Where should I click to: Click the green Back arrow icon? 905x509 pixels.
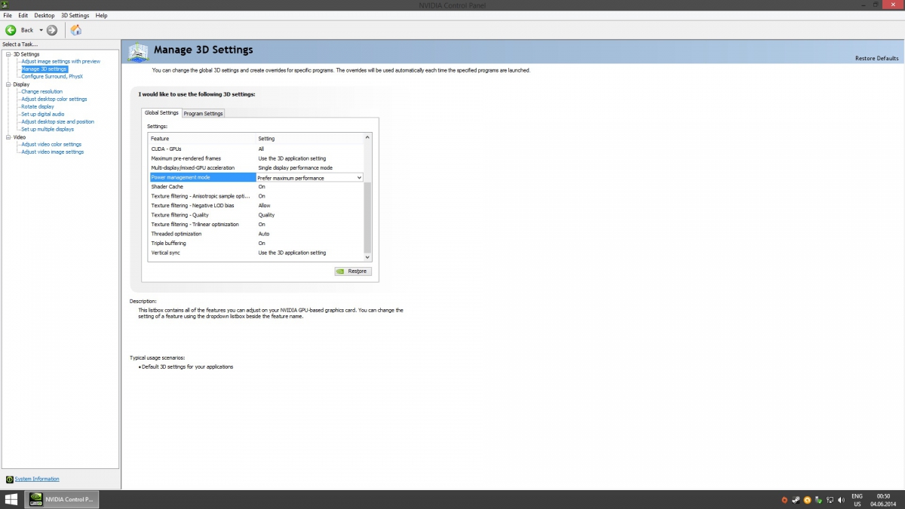11,30
